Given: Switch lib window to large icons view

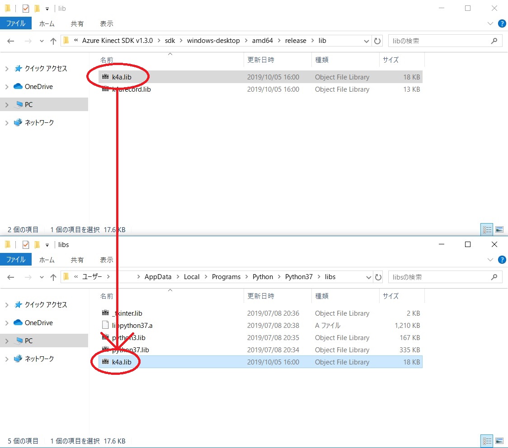Looking at the screenshot, I should tap(499, 229).
